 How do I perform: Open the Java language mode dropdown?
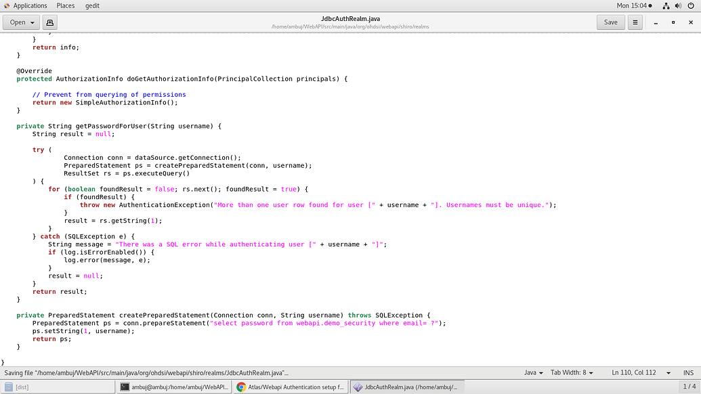pos(532,372)
